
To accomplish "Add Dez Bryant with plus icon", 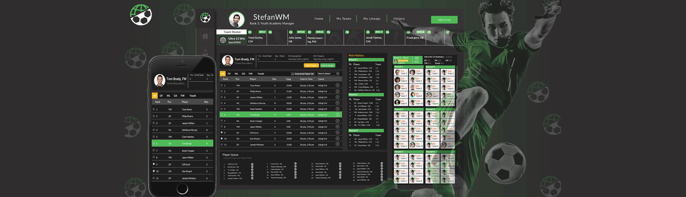I will click(337, 138).
